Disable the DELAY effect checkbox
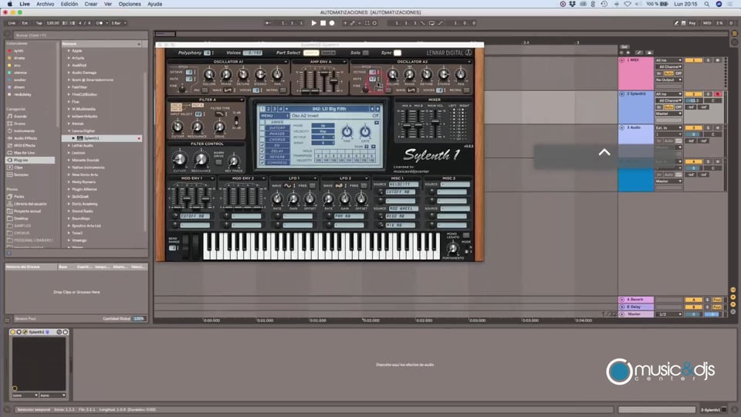Screen dimensions: 741x417 (x=262, y=151)
